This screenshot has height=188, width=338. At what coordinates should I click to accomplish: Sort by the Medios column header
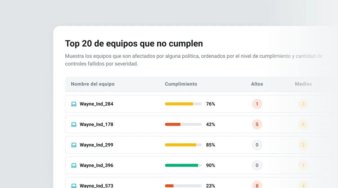(303, 84)
